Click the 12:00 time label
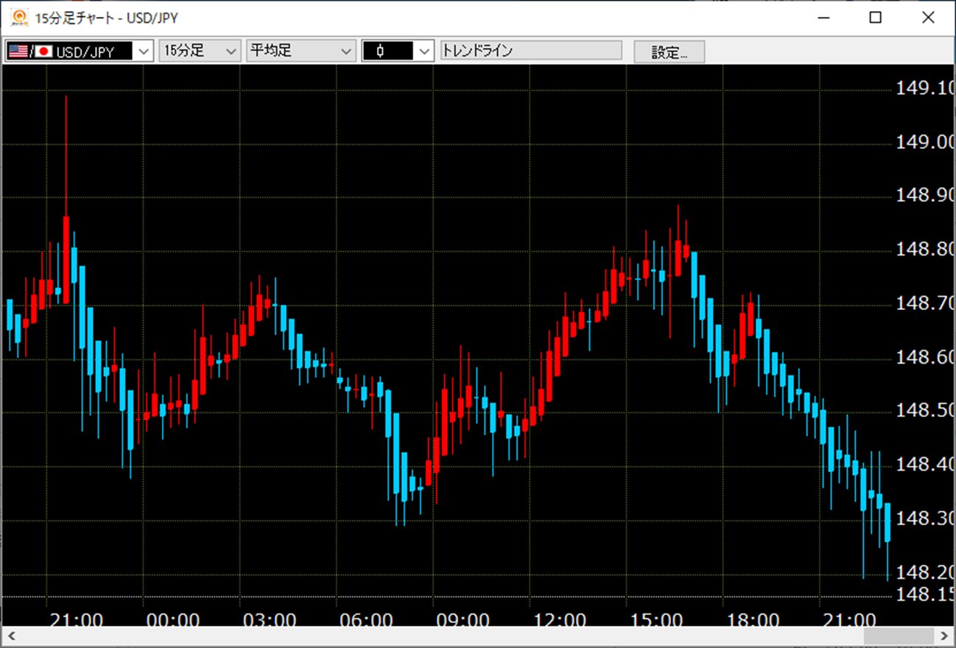956x648 pixels. coord(560,620)
